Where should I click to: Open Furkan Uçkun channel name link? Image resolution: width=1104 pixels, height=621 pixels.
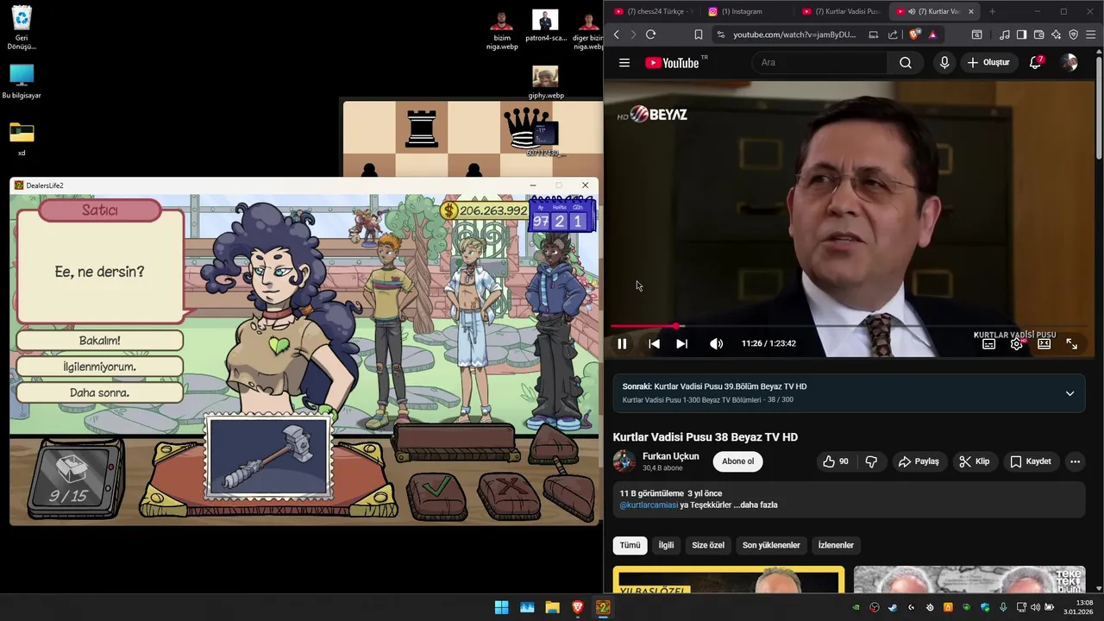671,456
